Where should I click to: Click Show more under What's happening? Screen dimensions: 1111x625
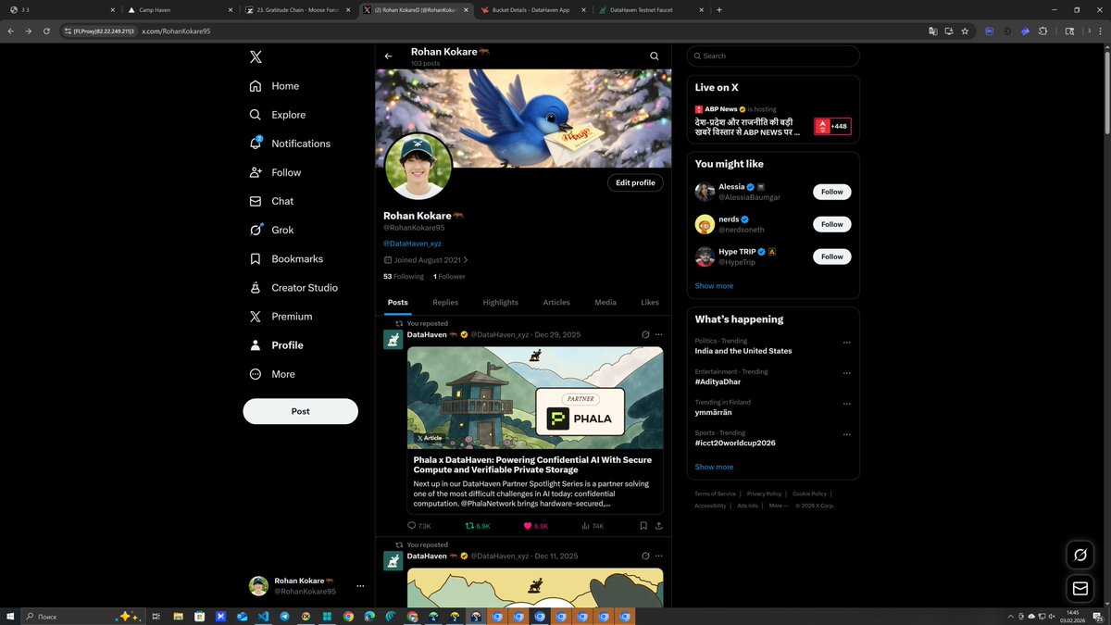click(x=714, y=467)
